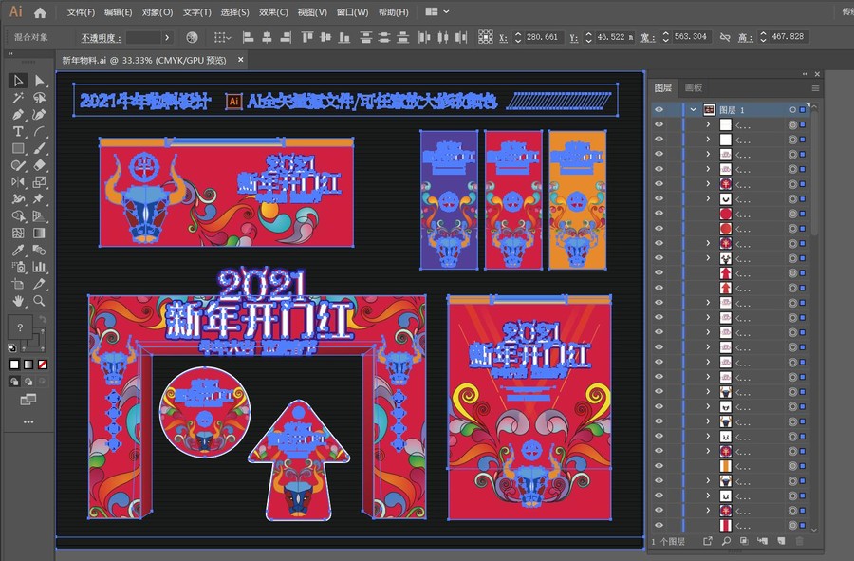
Task: Open the 文件(F) menu
Action: pyautogui.click(x=81, y=12)
